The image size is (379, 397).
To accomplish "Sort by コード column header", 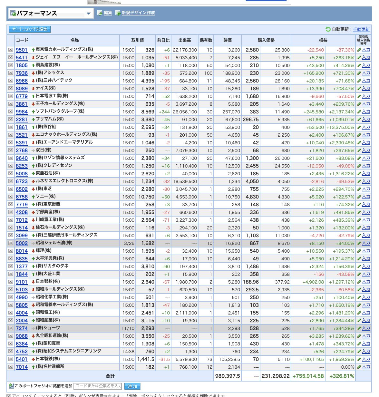I will click(22, 40).
